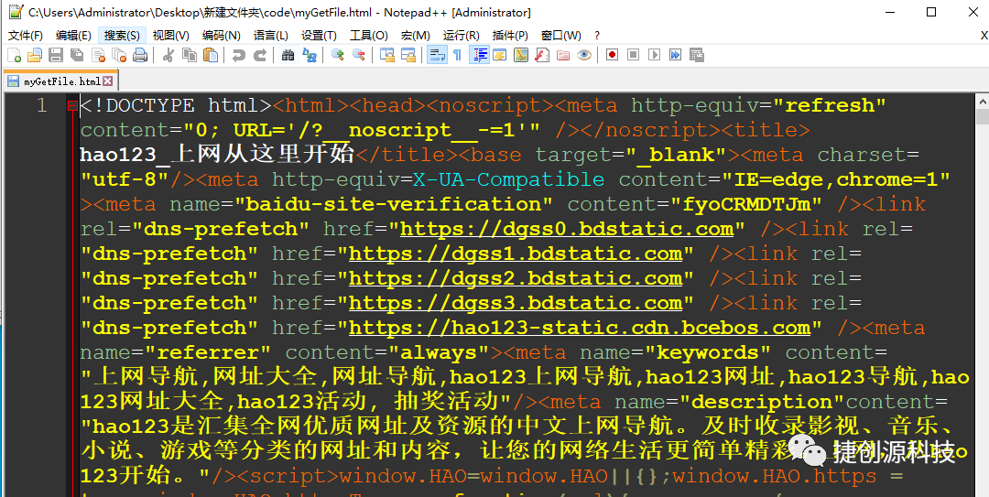Open the 宏(M) menu
This screenshot has height=497, width=989.
[416, 36]
